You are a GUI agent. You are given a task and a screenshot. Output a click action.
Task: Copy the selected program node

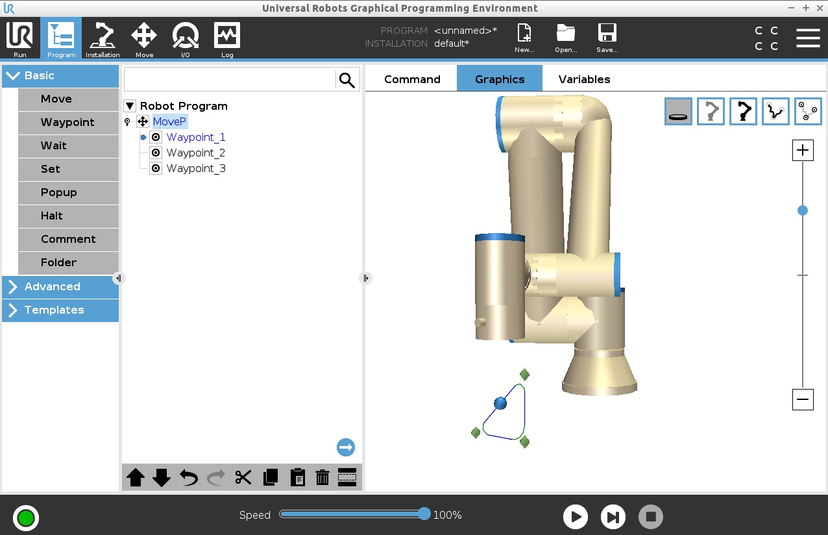pos(271,478)
